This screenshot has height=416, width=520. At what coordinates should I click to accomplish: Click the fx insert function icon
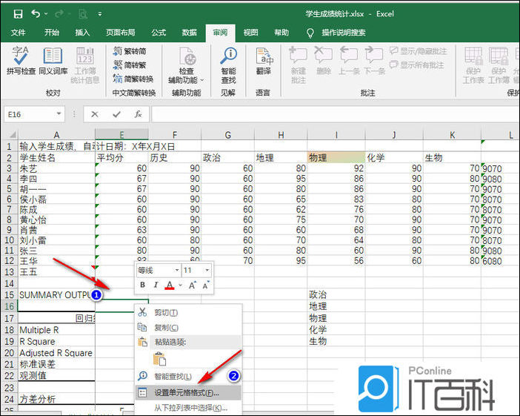coord(137,114)
